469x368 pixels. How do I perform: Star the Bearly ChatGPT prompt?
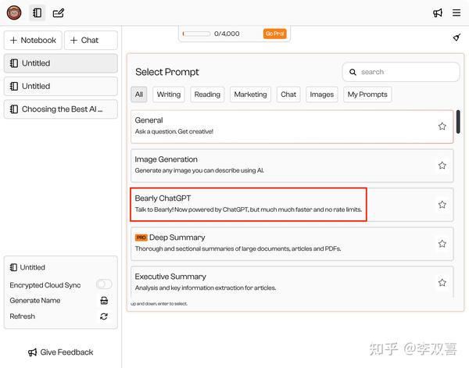click(442, 205)
